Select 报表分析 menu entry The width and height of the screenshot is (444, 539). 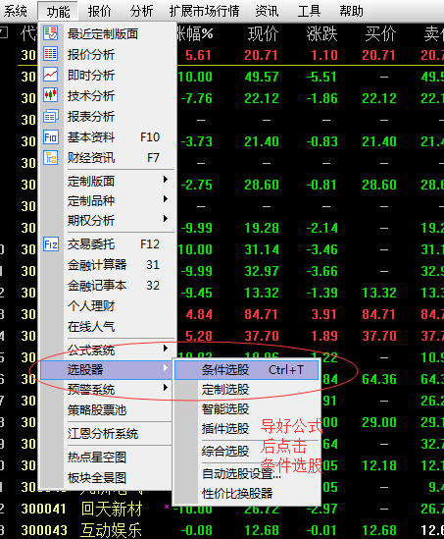point(108,116)
